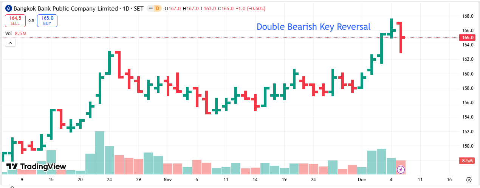Click the 152.0 price axis label

tap(468, 132)
